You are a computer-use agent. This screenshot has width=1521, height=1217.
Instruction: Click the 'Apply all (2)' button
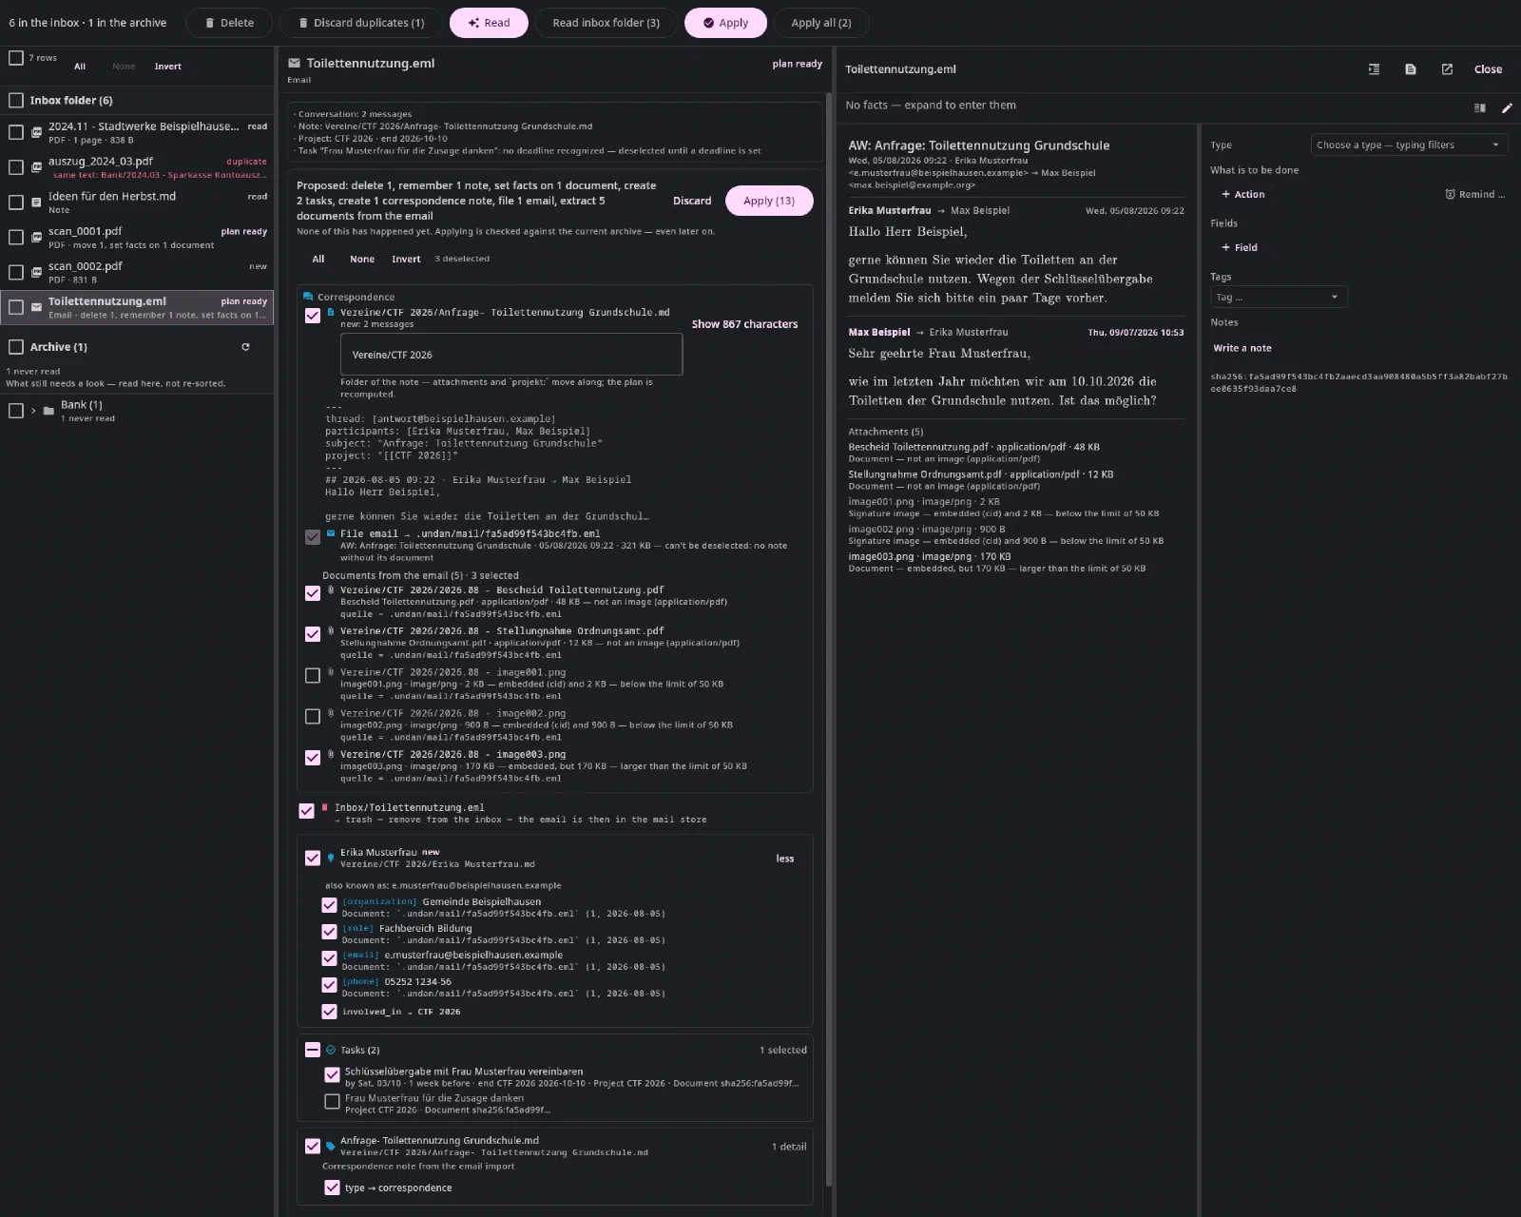(821, 23)
